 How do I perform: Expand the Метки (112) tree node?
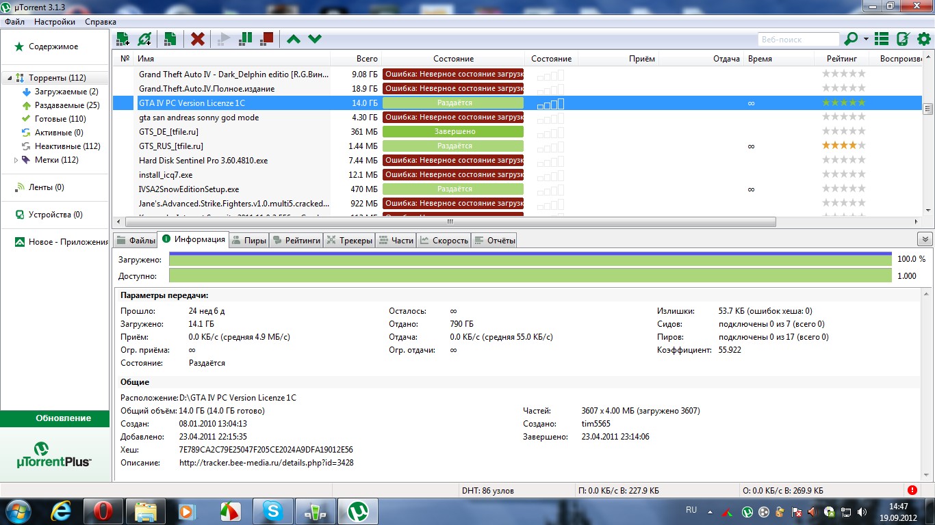tap(17, 160)
